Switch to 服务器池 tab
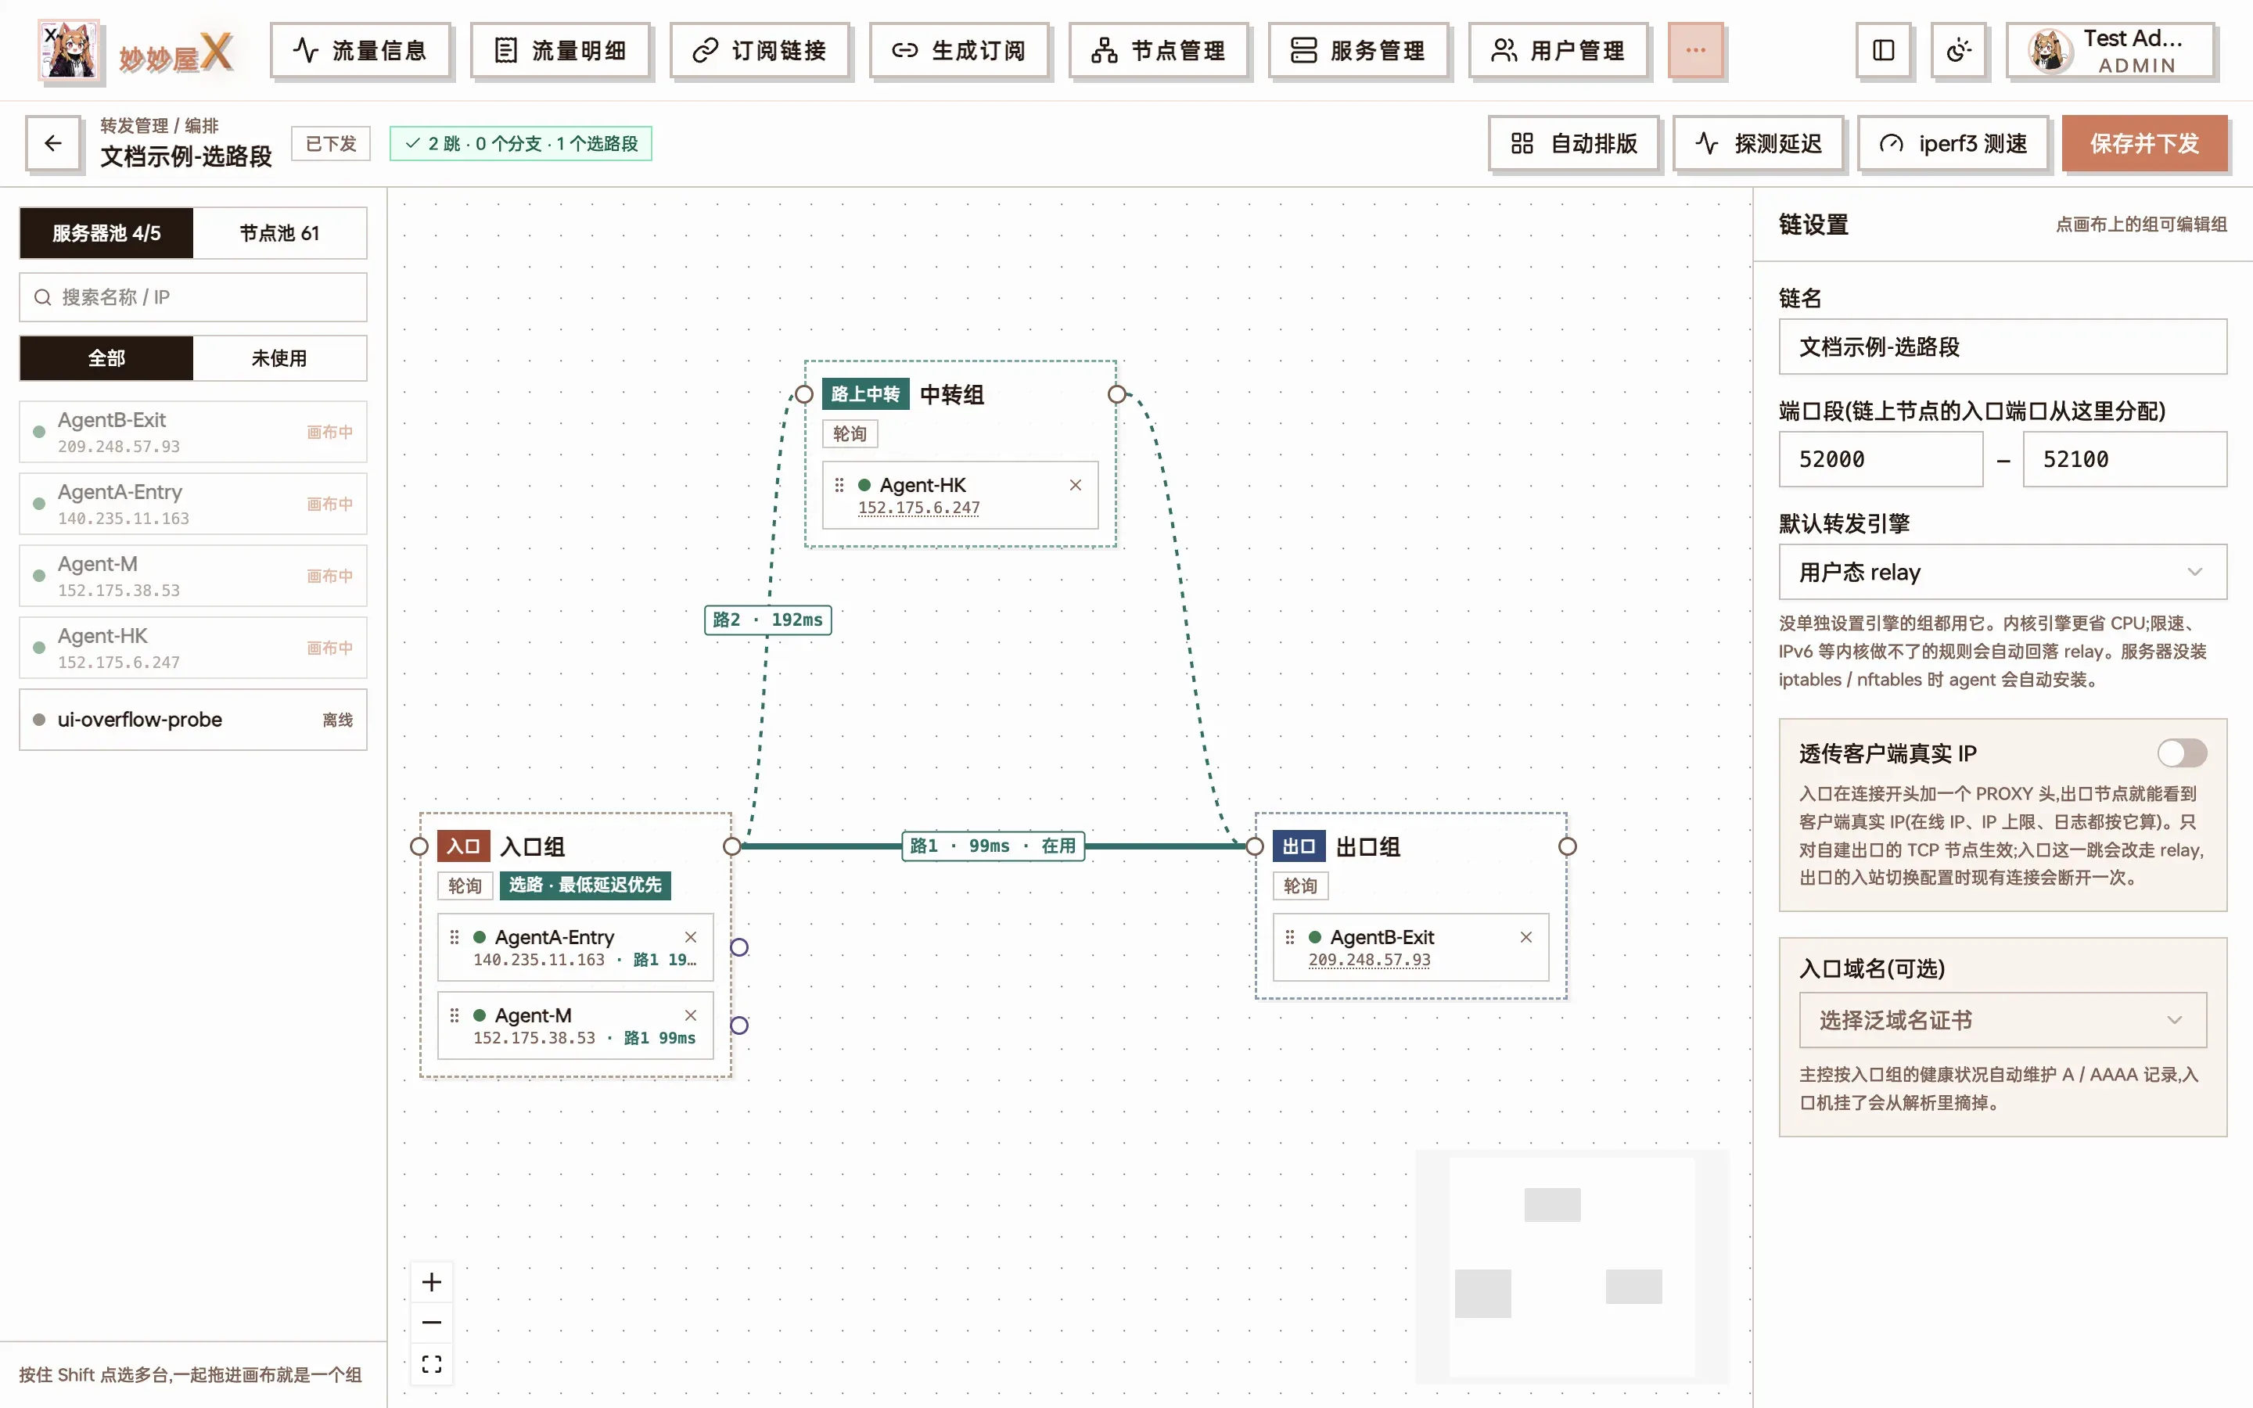 coord(106,233)
